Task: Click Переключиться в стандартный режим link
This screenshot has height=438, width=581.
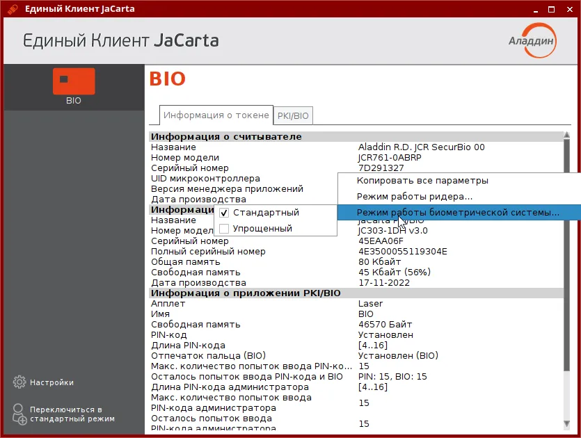Action: [x=72, y=414]
